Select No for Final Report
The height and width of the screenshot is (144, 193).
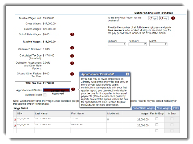tap(164, 18)
